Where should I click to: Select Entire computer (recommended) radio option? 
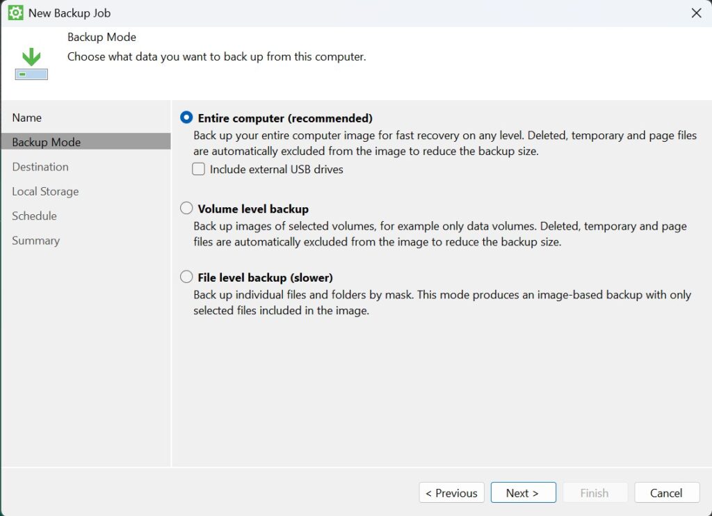point(186,118)
